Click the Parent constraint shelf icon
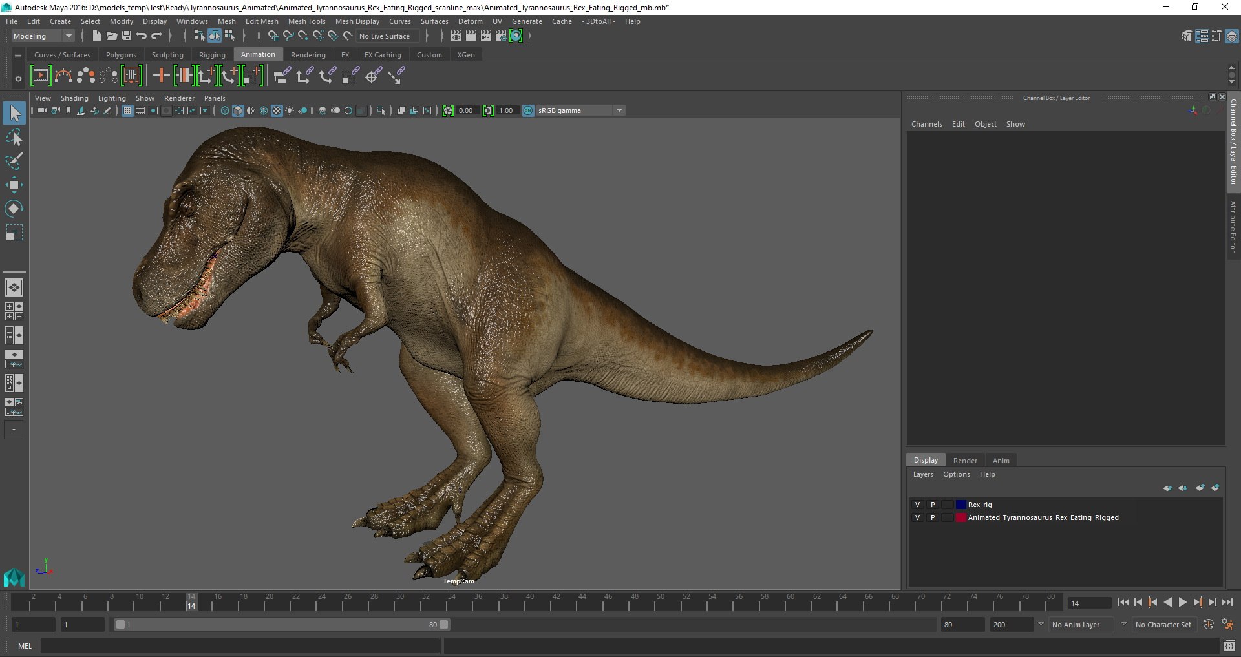The height and width of the screenshot is (657, 1241). pyautogui.click(x=281, y=76)
